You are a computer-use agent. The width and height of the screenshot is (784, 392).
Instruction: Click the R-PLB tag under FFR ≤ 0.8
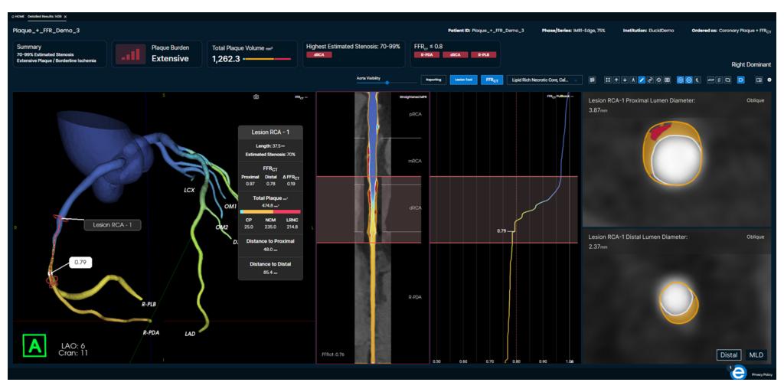(483, 55)
